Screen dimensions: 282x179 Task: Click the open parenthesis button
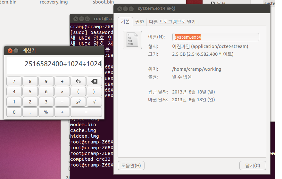pos(78,92)
